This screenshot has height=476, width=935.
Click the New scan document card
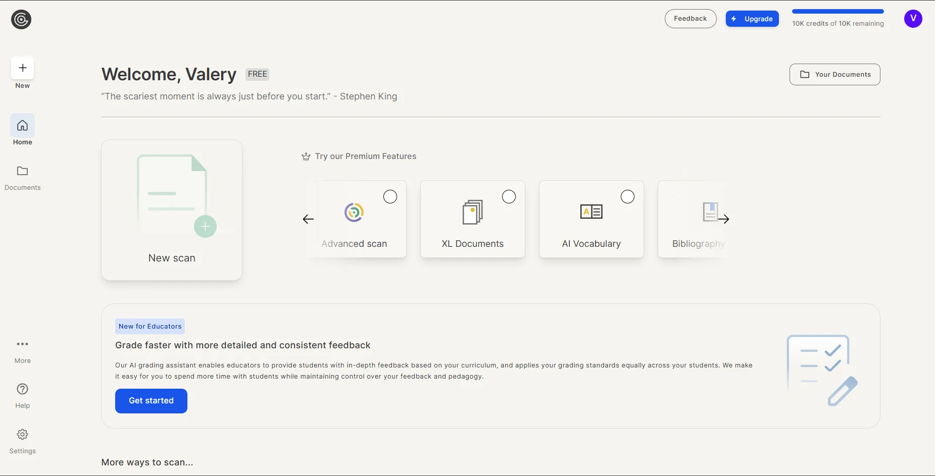pyautogui.click(x=172, y=210)
